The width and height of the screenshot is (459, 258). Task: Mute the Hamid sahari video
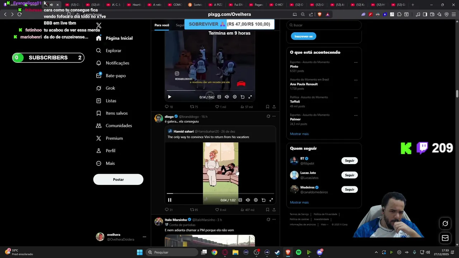pyautogui.click(x=248, y=200)
